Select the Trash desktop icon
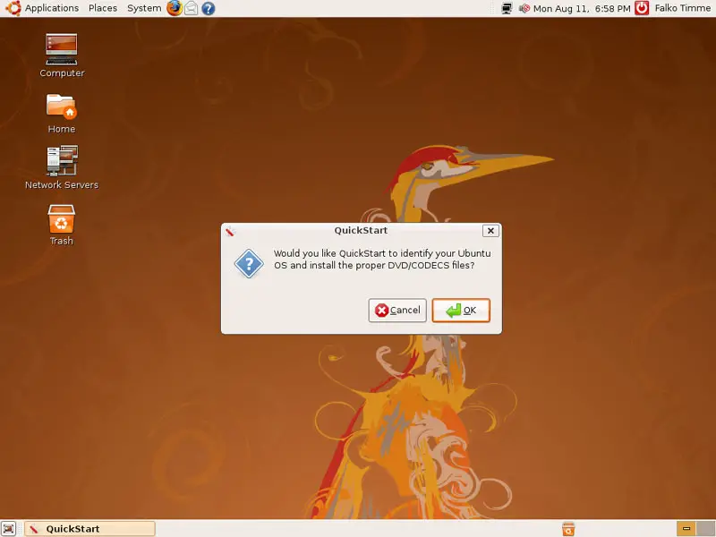Image resolution: width=716 pixels, height=537 pixels. coord(61,225)
